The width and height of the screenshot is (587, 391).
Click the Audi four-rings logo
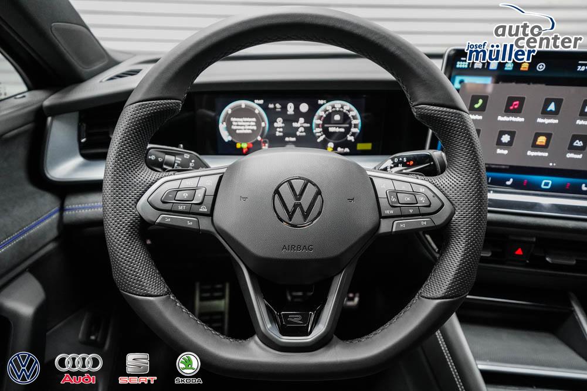[x=79, y=368]
